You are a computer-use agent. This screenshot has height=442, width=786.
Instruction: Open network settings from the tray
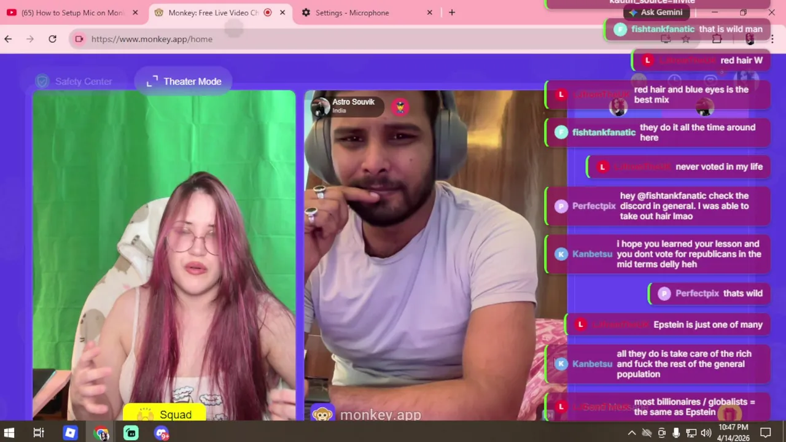tap(691, 433)
